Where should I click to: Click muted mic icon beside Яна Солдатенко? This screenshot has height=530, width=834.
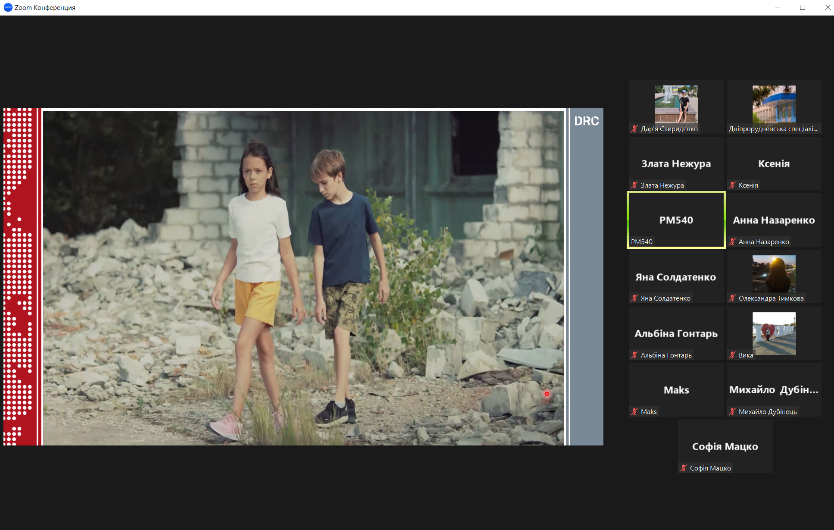click(634, 298)
